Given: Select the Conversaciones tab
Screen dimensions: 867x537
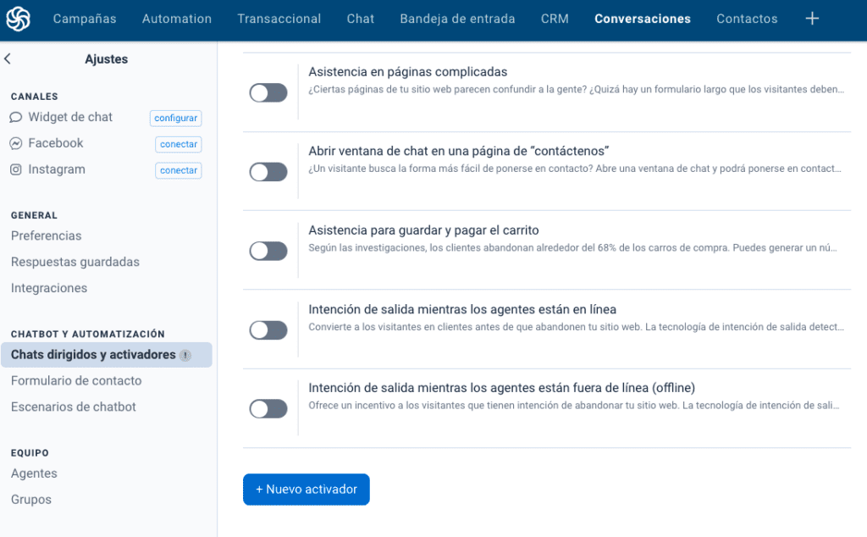Looking at the screenshot, I should pos(643,19).
